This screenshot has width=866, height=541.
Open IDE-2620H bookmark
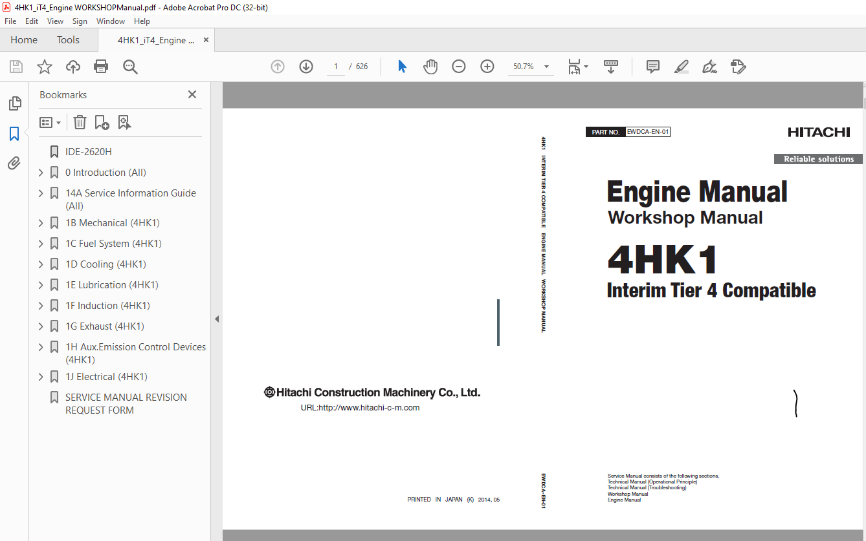[89, 152]
